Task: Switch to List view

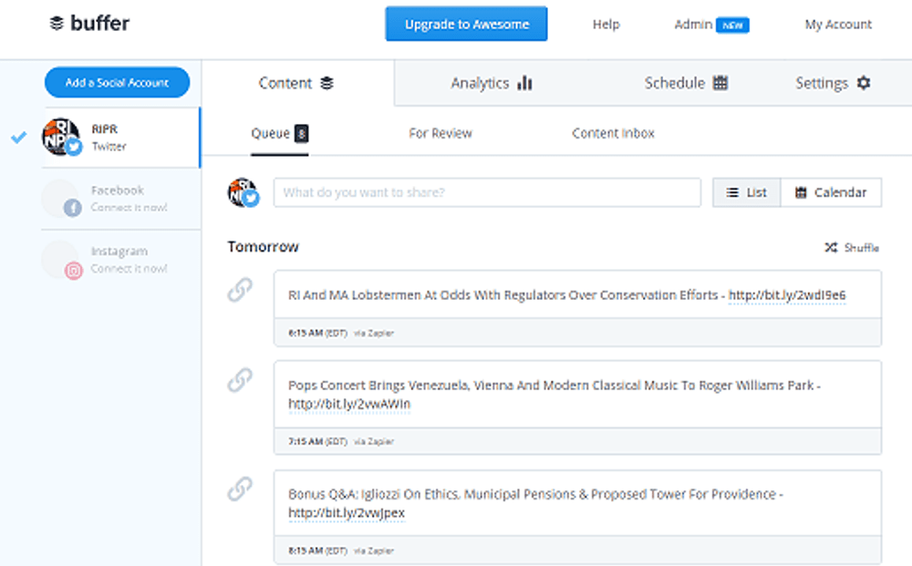Action: 746,192
